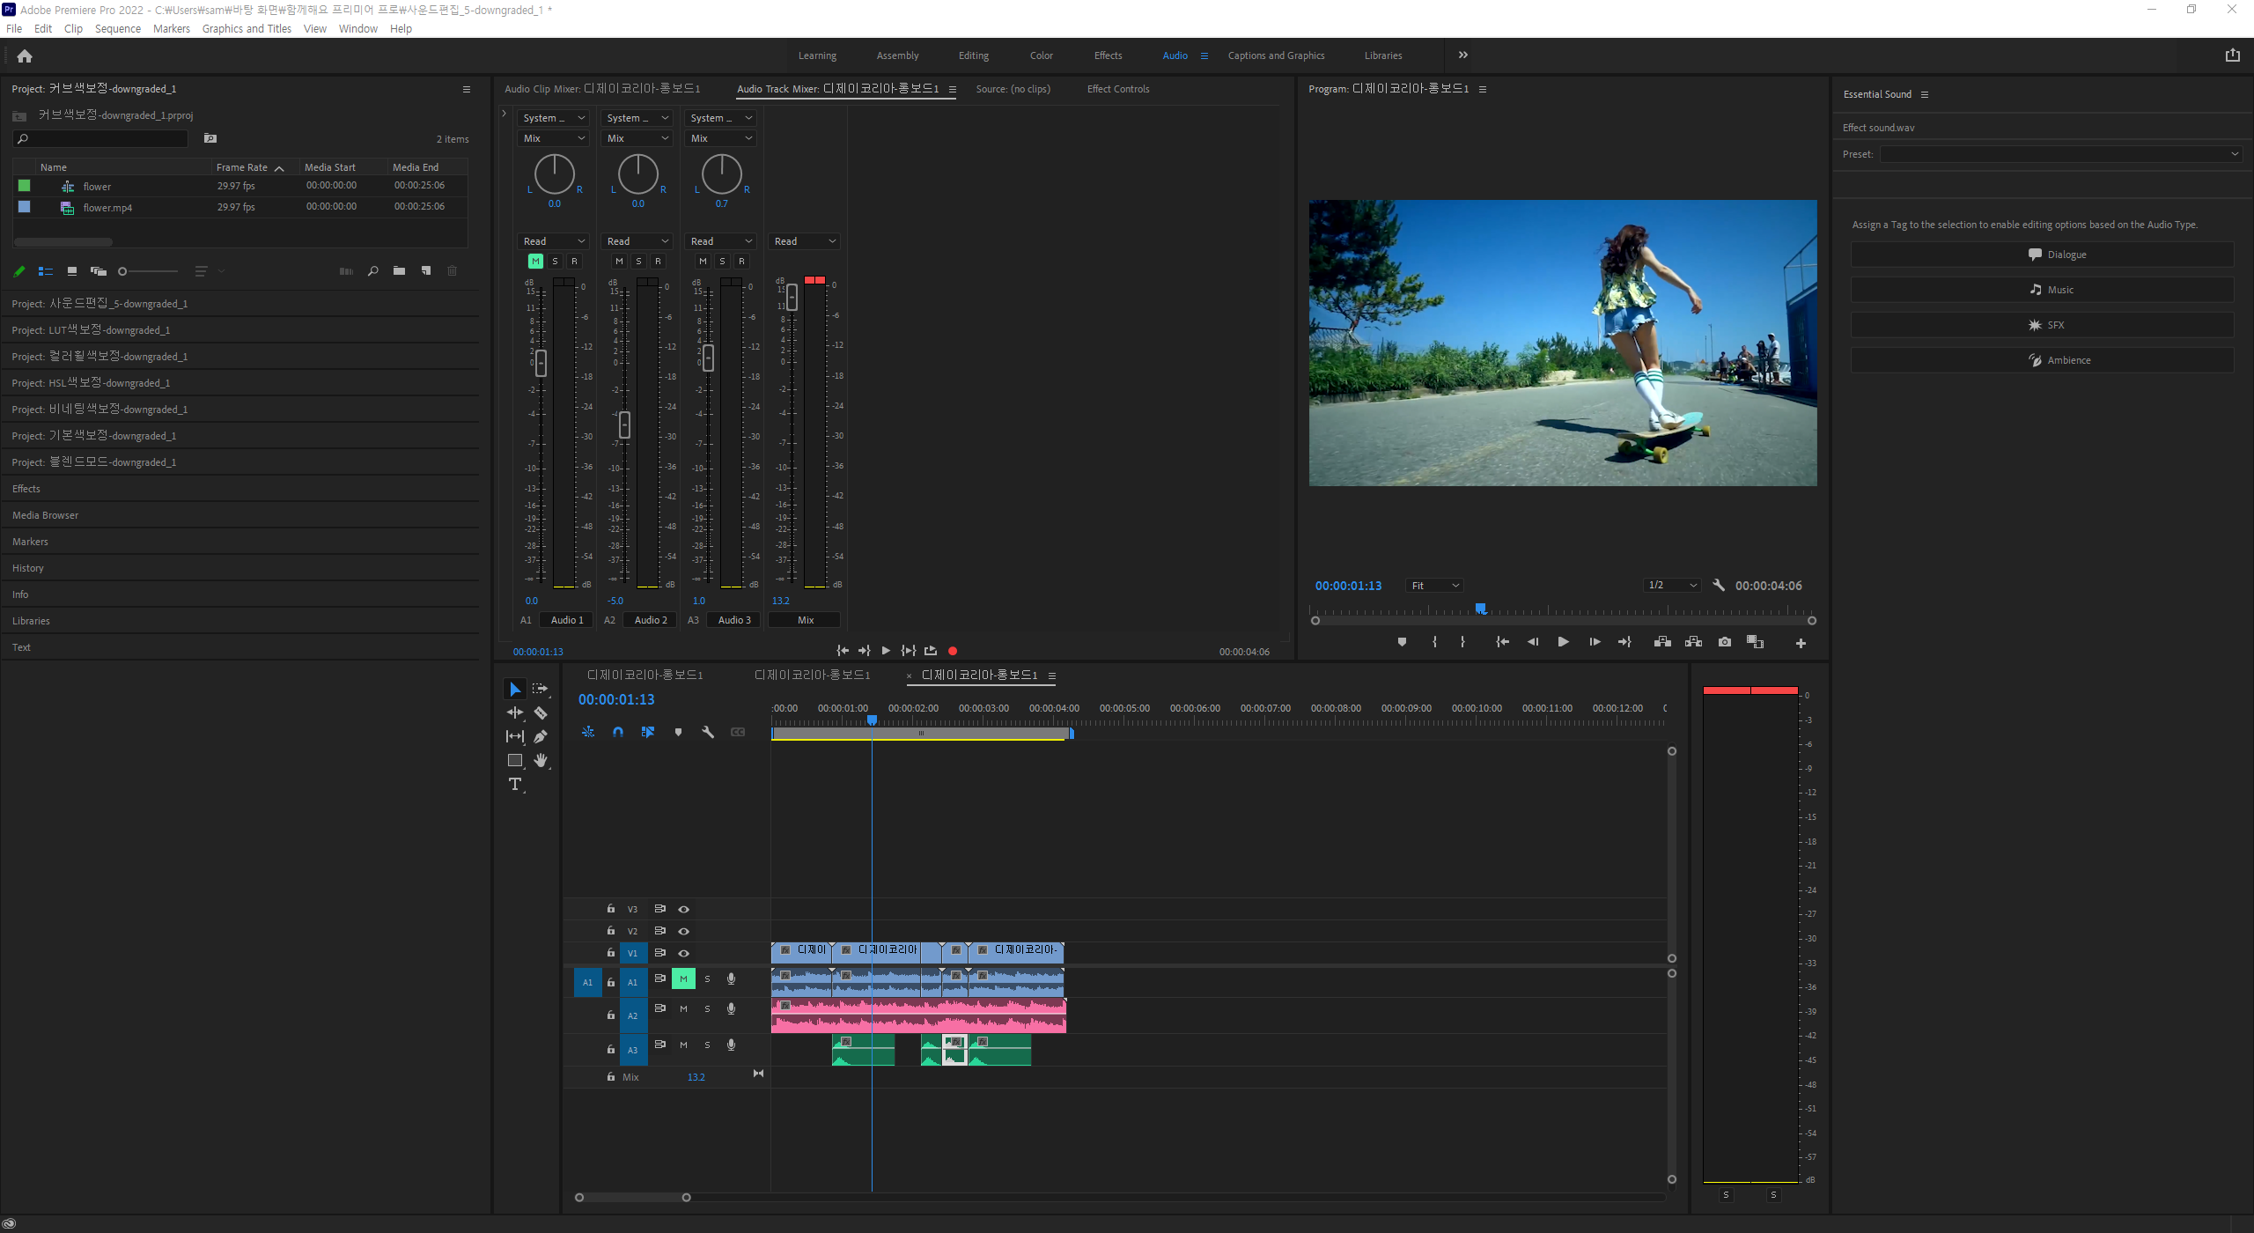Assign the Music audio type
Image resolution: width=2254 pixels, height=1233 pixels.
(x=2041, y=290)
